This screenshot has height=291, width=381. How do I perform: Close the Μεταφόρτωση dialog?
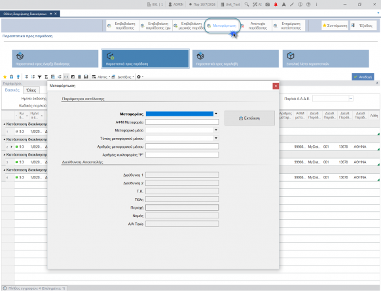pos(276,86)
